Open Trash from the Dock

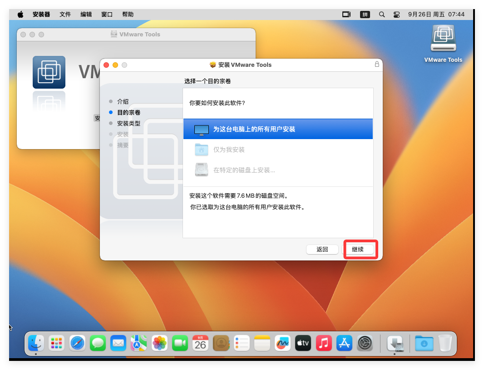click(445, 343)
